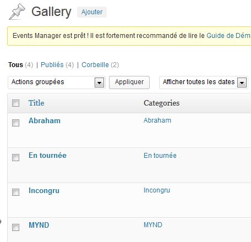
Task: Open the Abraham gallery title
Action: [45, 120]
